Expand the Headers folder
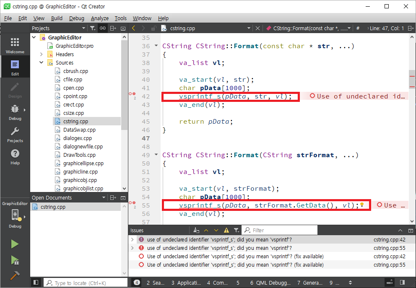The image size is (416, 288). pos(42,54)
